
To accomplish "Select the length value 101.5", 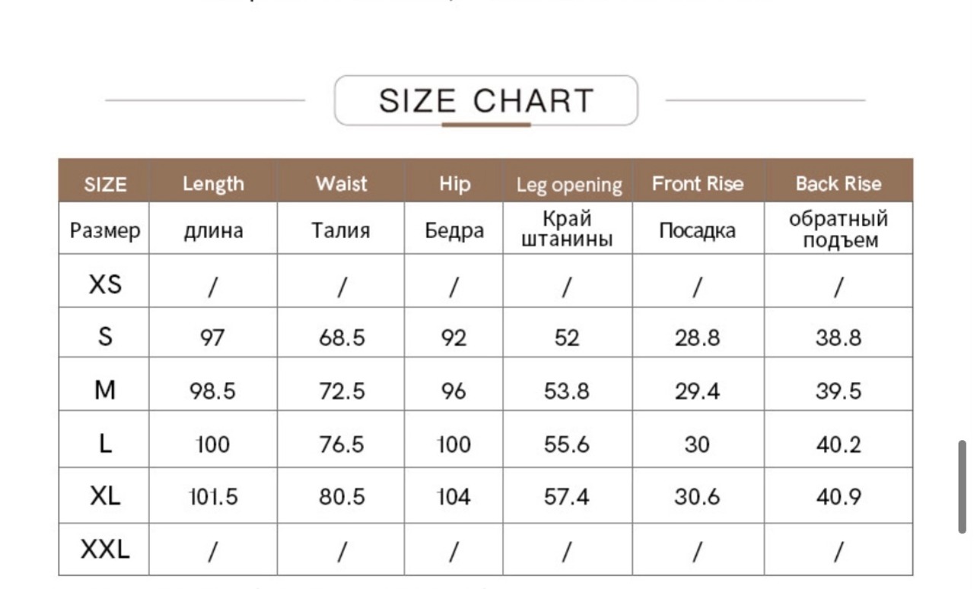I will tap(213, 497).
